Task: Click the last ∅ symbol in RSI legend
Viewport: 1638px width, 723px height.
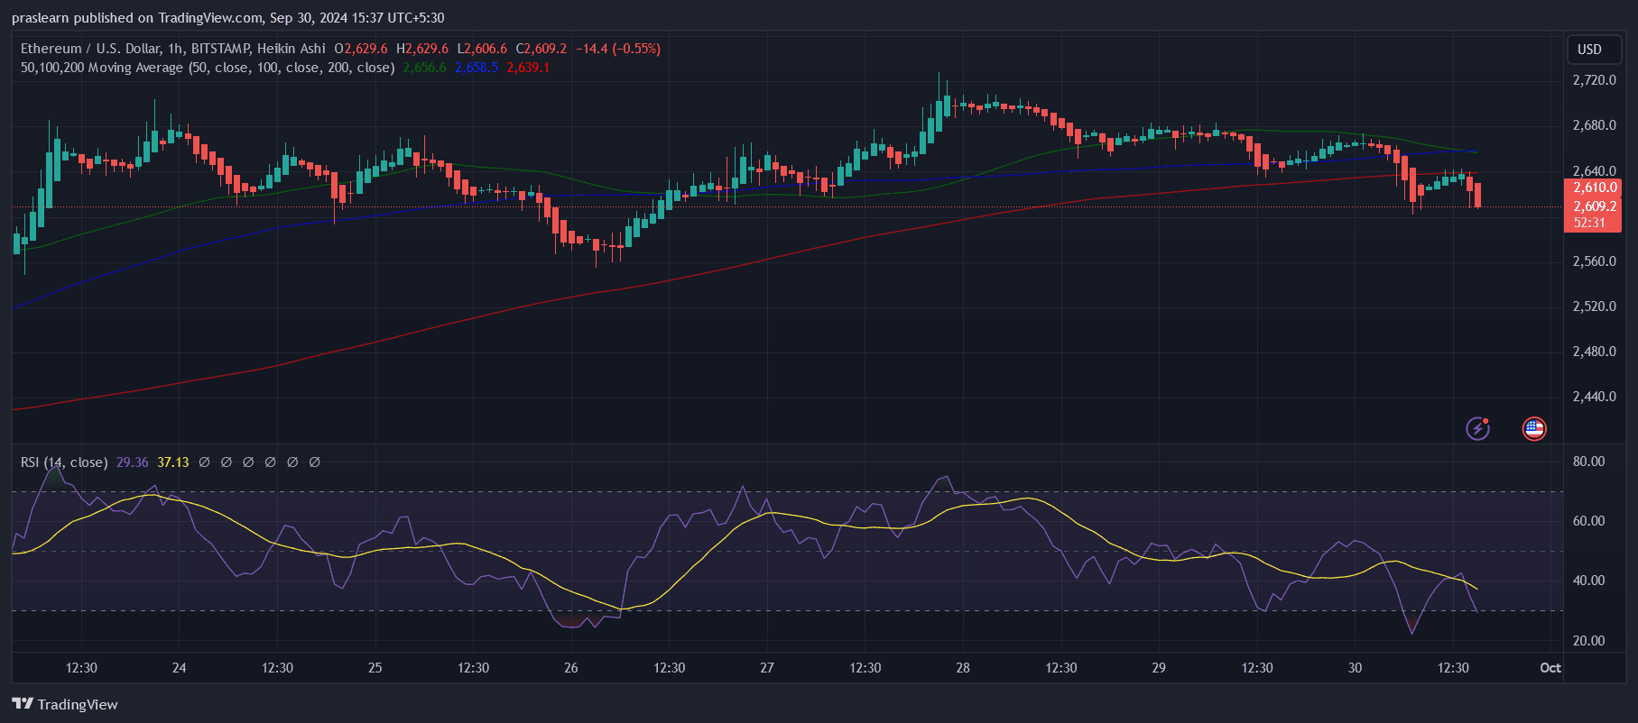Action: [314, 462]
